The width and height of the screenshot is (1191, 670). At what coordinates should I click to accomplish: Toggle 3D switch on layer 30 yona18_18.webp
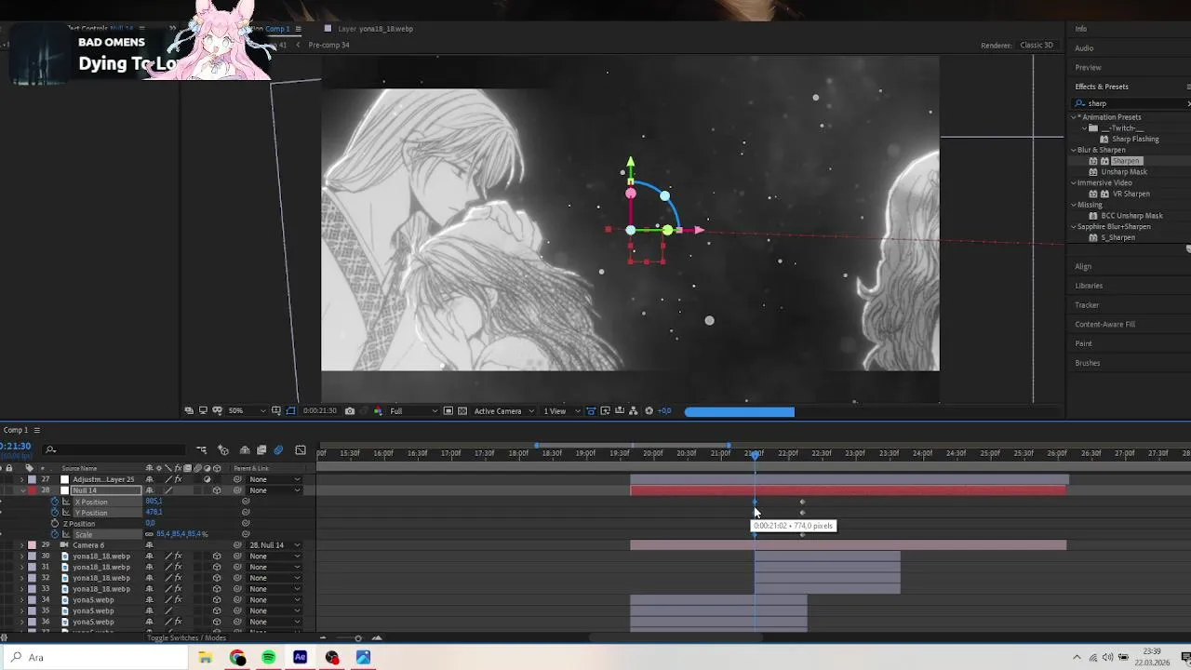217,556
